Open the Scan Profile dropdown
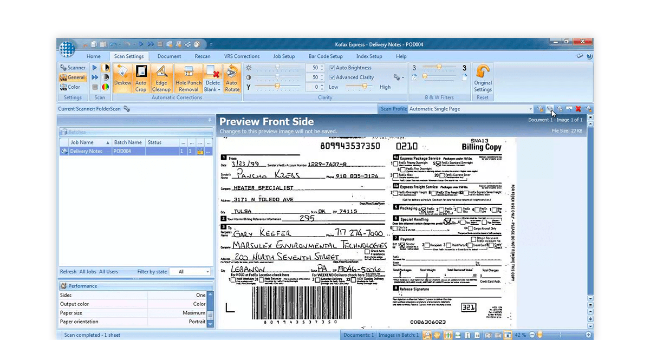This screenshot has width=650, height=340. pos(530,109)
